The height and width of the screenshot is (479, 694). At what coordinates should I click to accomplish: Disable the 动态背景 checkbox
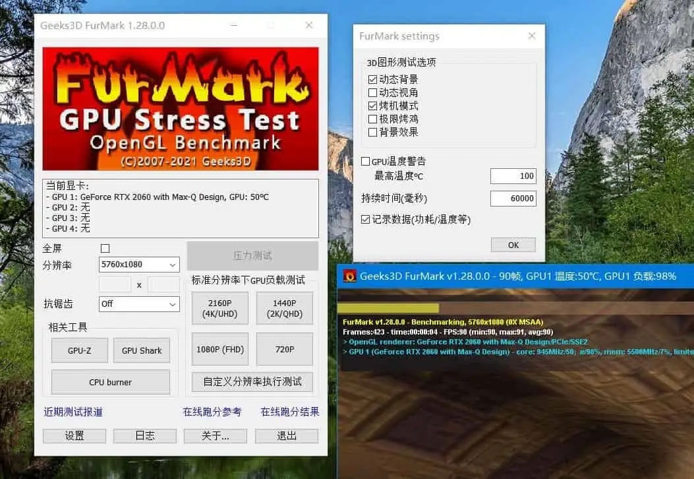tap(373, 79)
